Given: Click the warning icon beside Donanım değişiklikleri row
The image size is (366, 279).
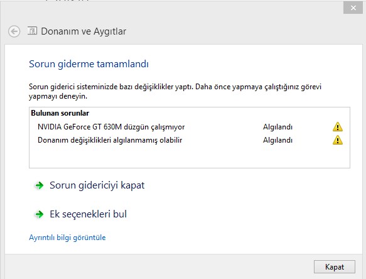Looking at the screenshot, I should click(x=338, y=140).
